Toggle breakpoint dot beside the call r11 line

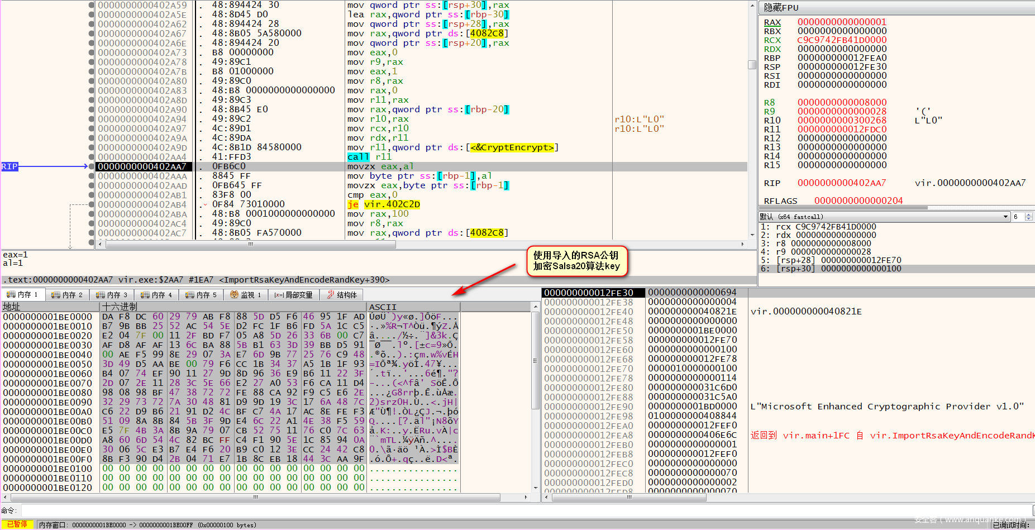91,157
